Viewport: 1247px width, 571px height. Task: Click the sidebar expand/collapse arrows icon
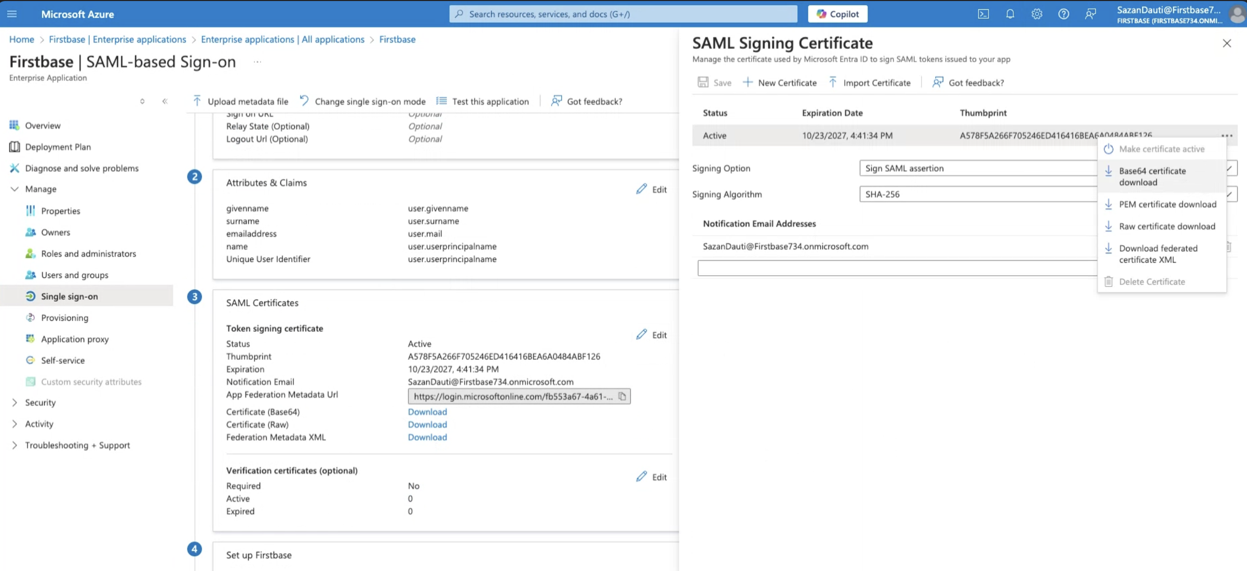point(142,101)
